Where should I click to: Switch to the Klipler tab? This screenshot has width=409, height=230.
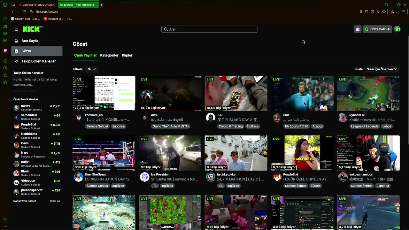127,55
